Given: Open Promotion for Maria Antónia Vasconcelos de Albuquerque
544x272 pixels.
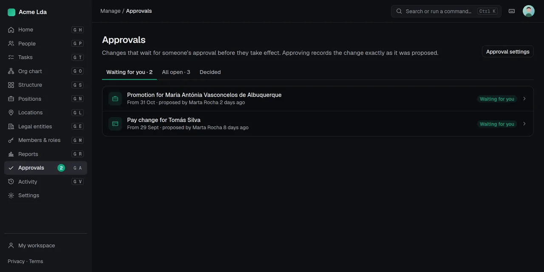Looking at the screenshot, I should (318, 99).
